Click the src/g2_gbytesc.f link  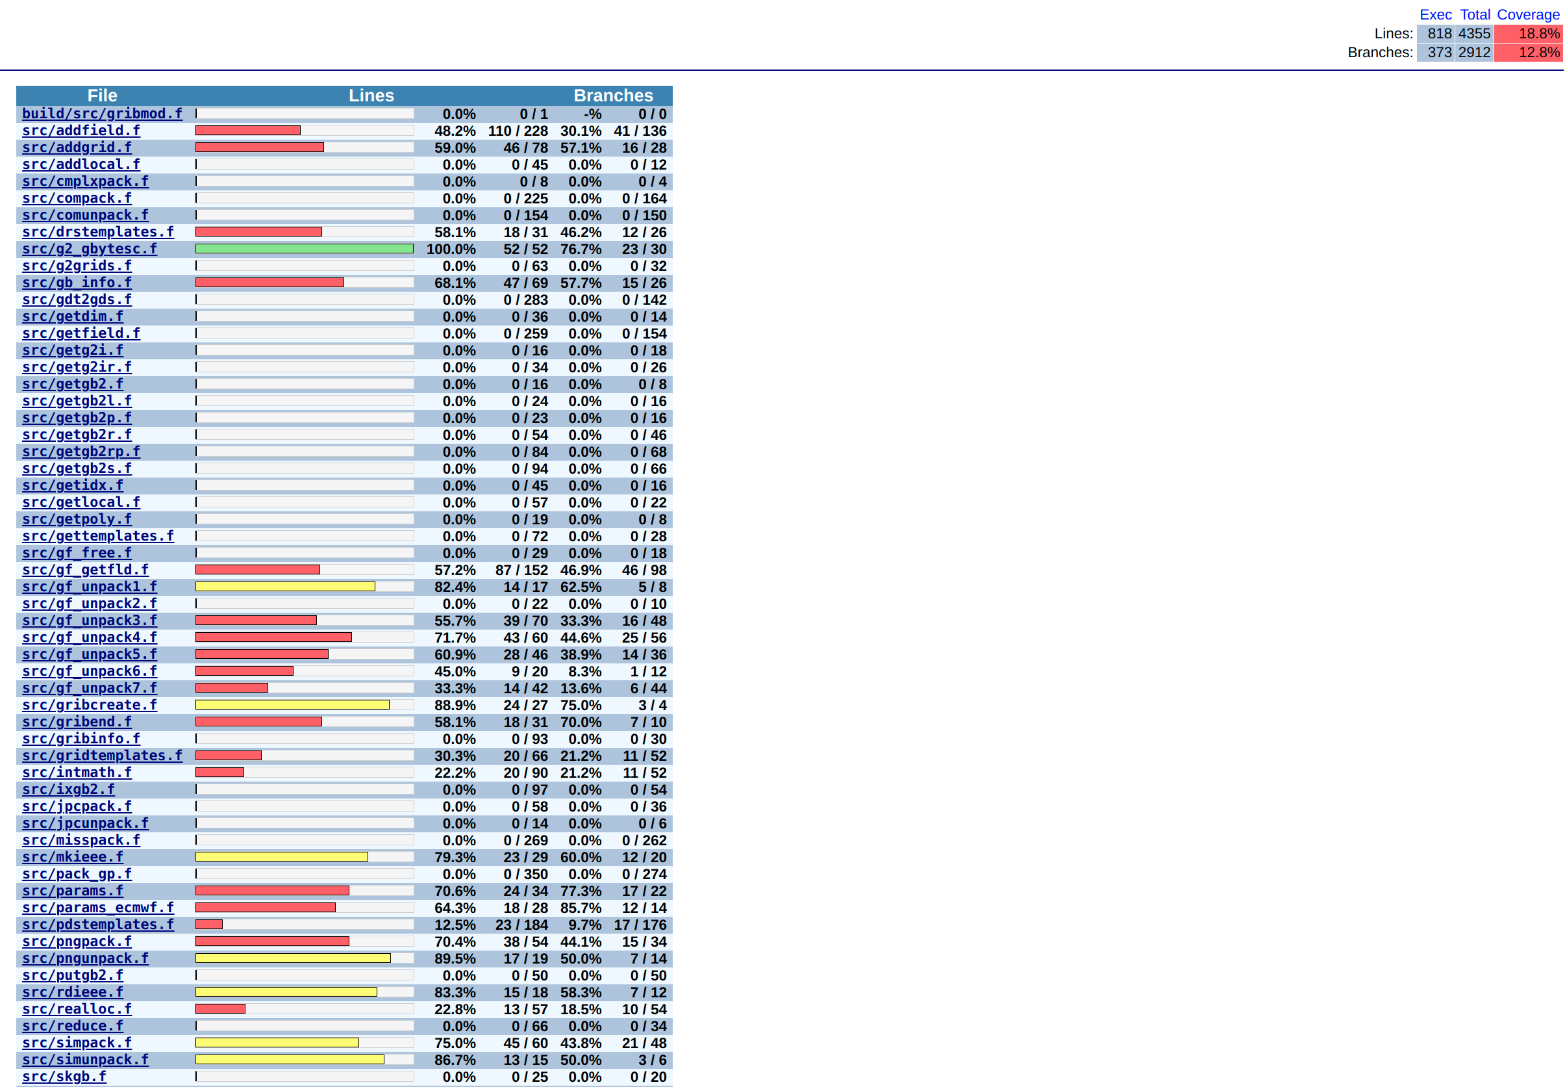click(89, 249)
